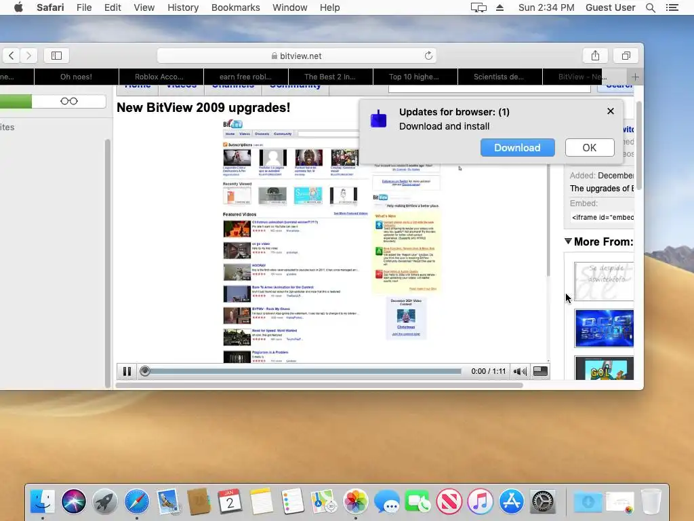This screenshot has height=521, width=694.
Task: Switch to the Scientists de... tab
Action: pos(500,77)
